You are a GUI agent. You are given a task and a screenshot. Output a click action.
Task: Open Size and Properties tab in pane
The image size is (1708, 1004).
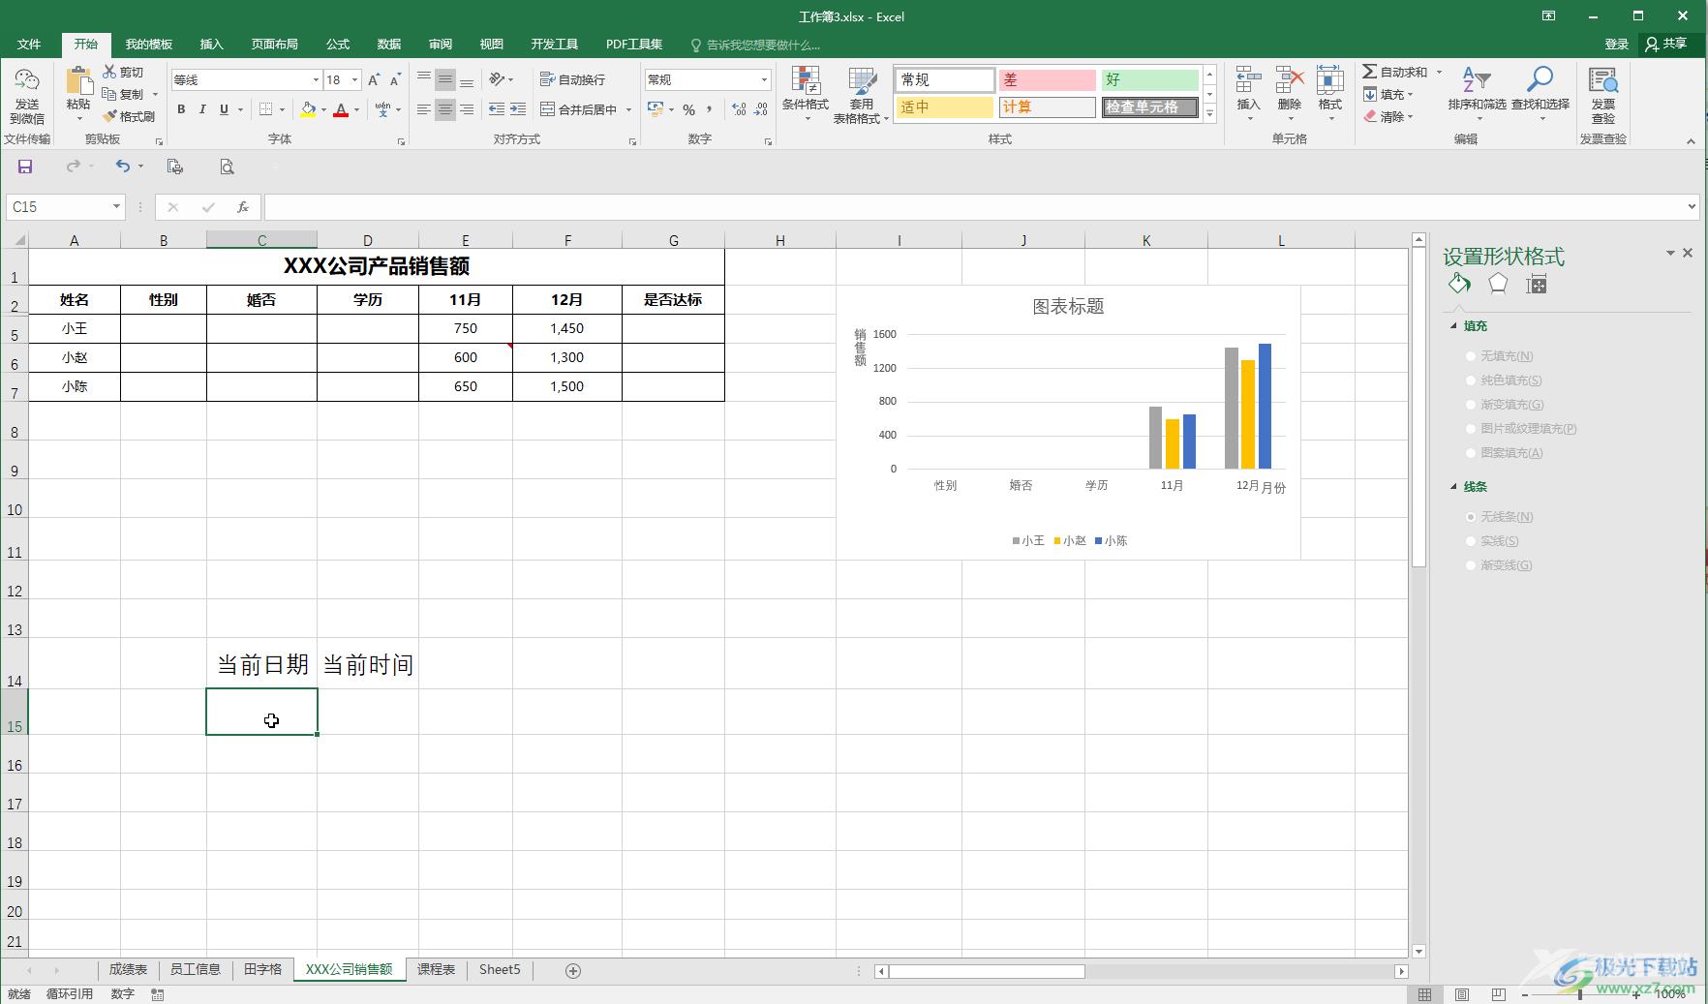click(x=1537, y=284)
